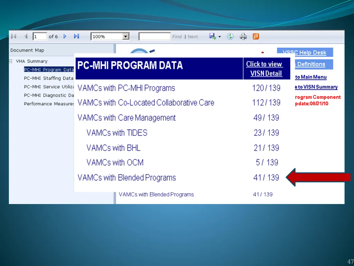Click the 5 / 139 value
The image size is (354, 266).
[x=267, y=163]
